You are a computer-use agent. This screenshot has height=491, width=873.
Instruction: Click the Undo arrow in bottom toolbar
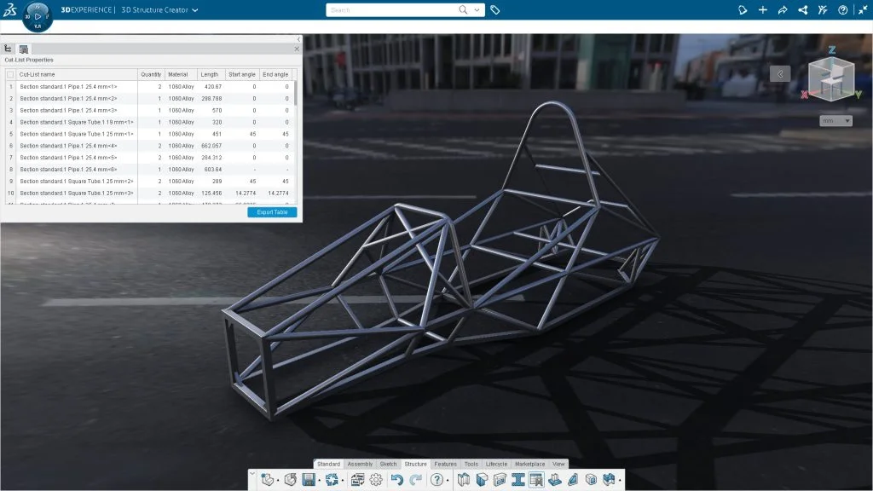point(396,480)
